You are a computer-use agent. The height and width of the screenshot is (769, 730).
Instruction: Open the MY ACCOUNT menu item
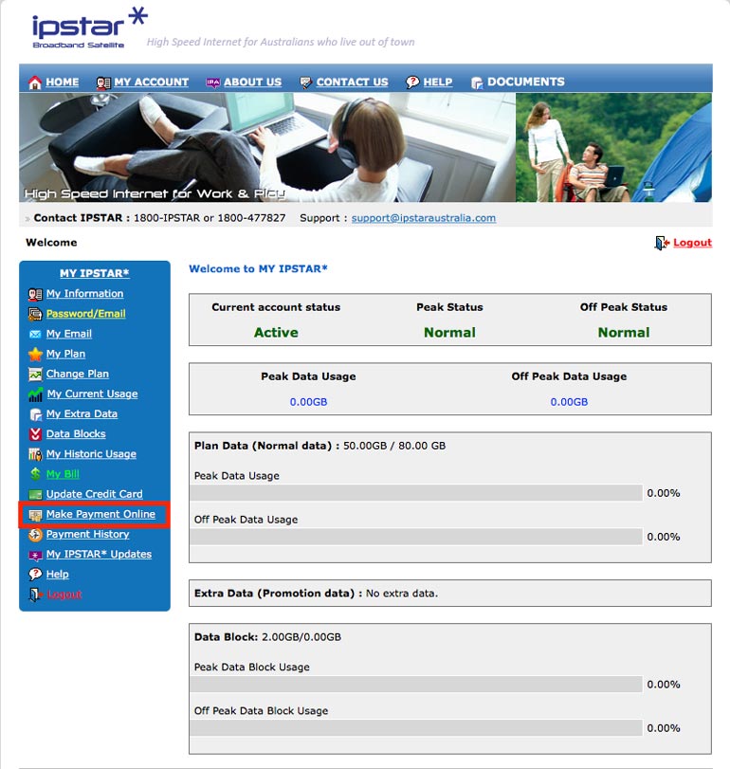click(151, 82)
